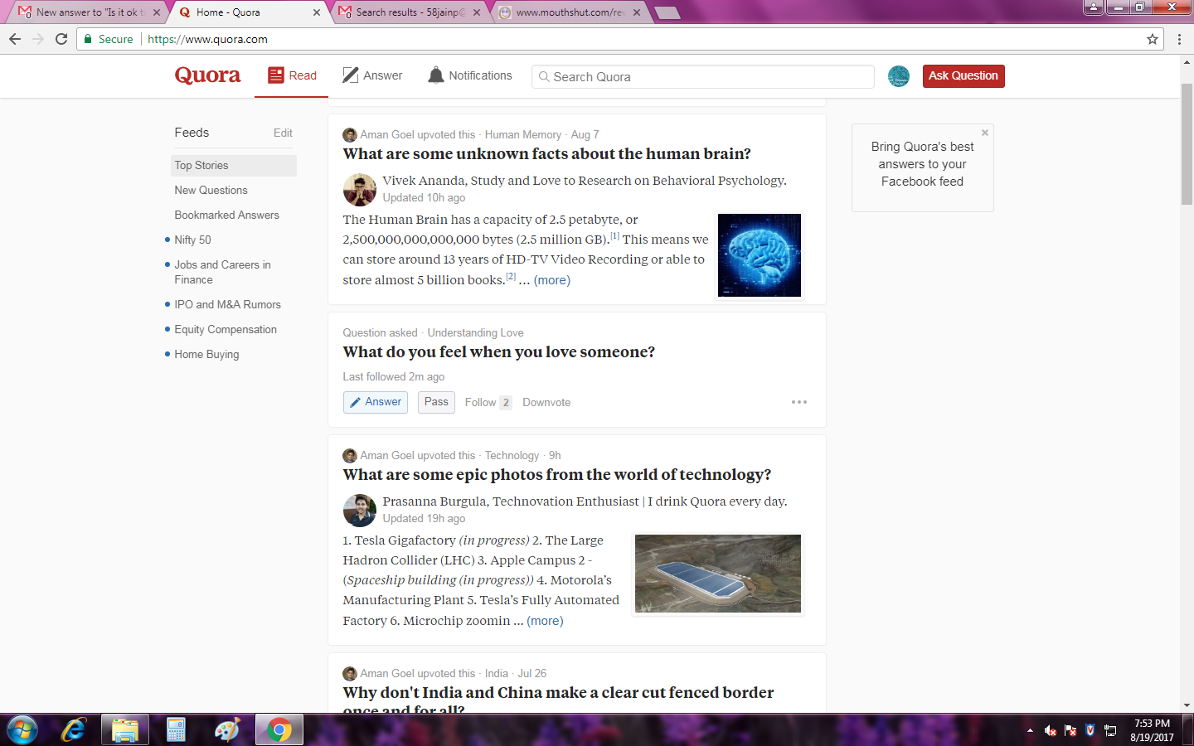Click the Answer button with pencil icon

point(376,402)
